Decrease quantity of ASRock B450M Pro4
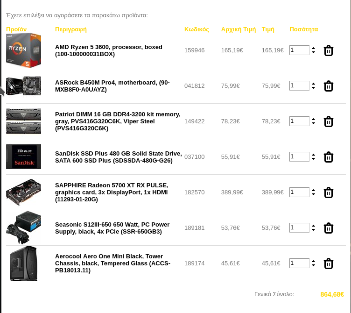 [x=313, y=88]
